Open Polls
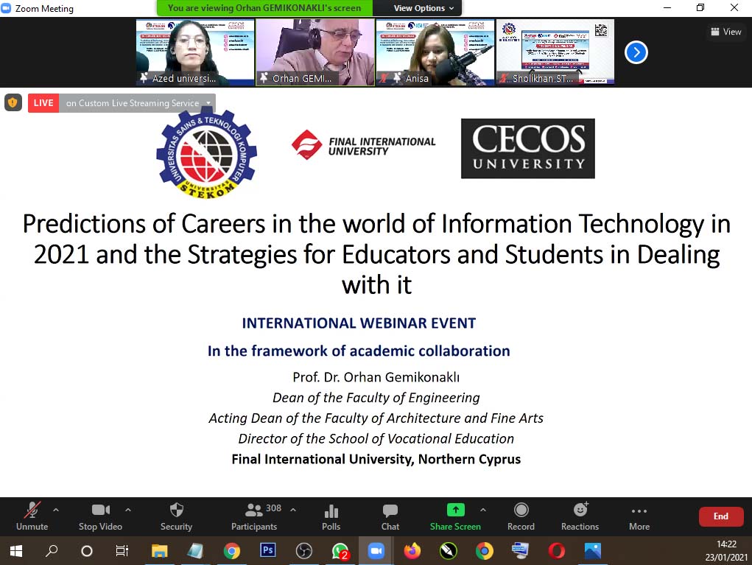 tap(331, 516)
